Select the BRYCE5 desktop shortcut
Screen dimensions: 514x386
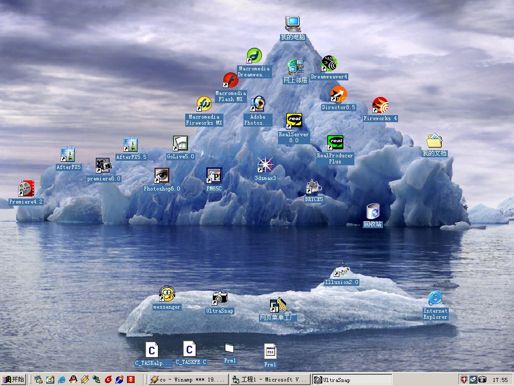[314, 187]
